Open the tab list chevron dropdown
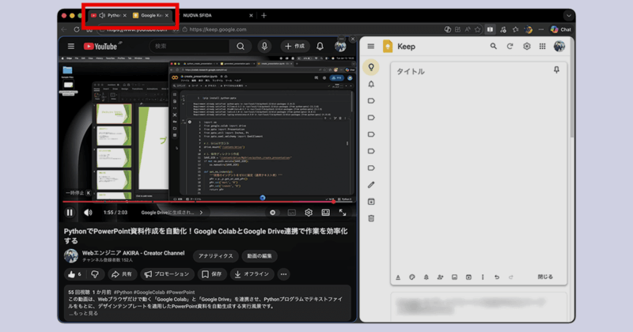This screenshot has width=633, height=332. [x=568, y=16]
